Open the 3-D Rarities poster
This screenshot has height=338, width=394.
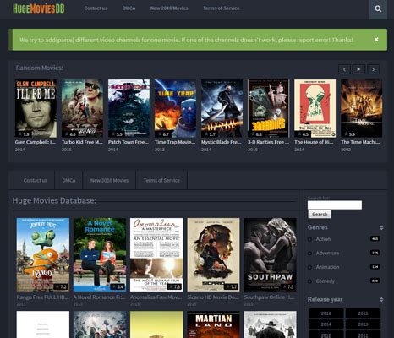click(x=268, y=108)
